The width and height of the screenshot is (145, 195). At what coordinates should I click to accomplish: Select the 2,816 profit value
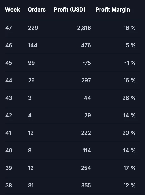coord(84,28)
